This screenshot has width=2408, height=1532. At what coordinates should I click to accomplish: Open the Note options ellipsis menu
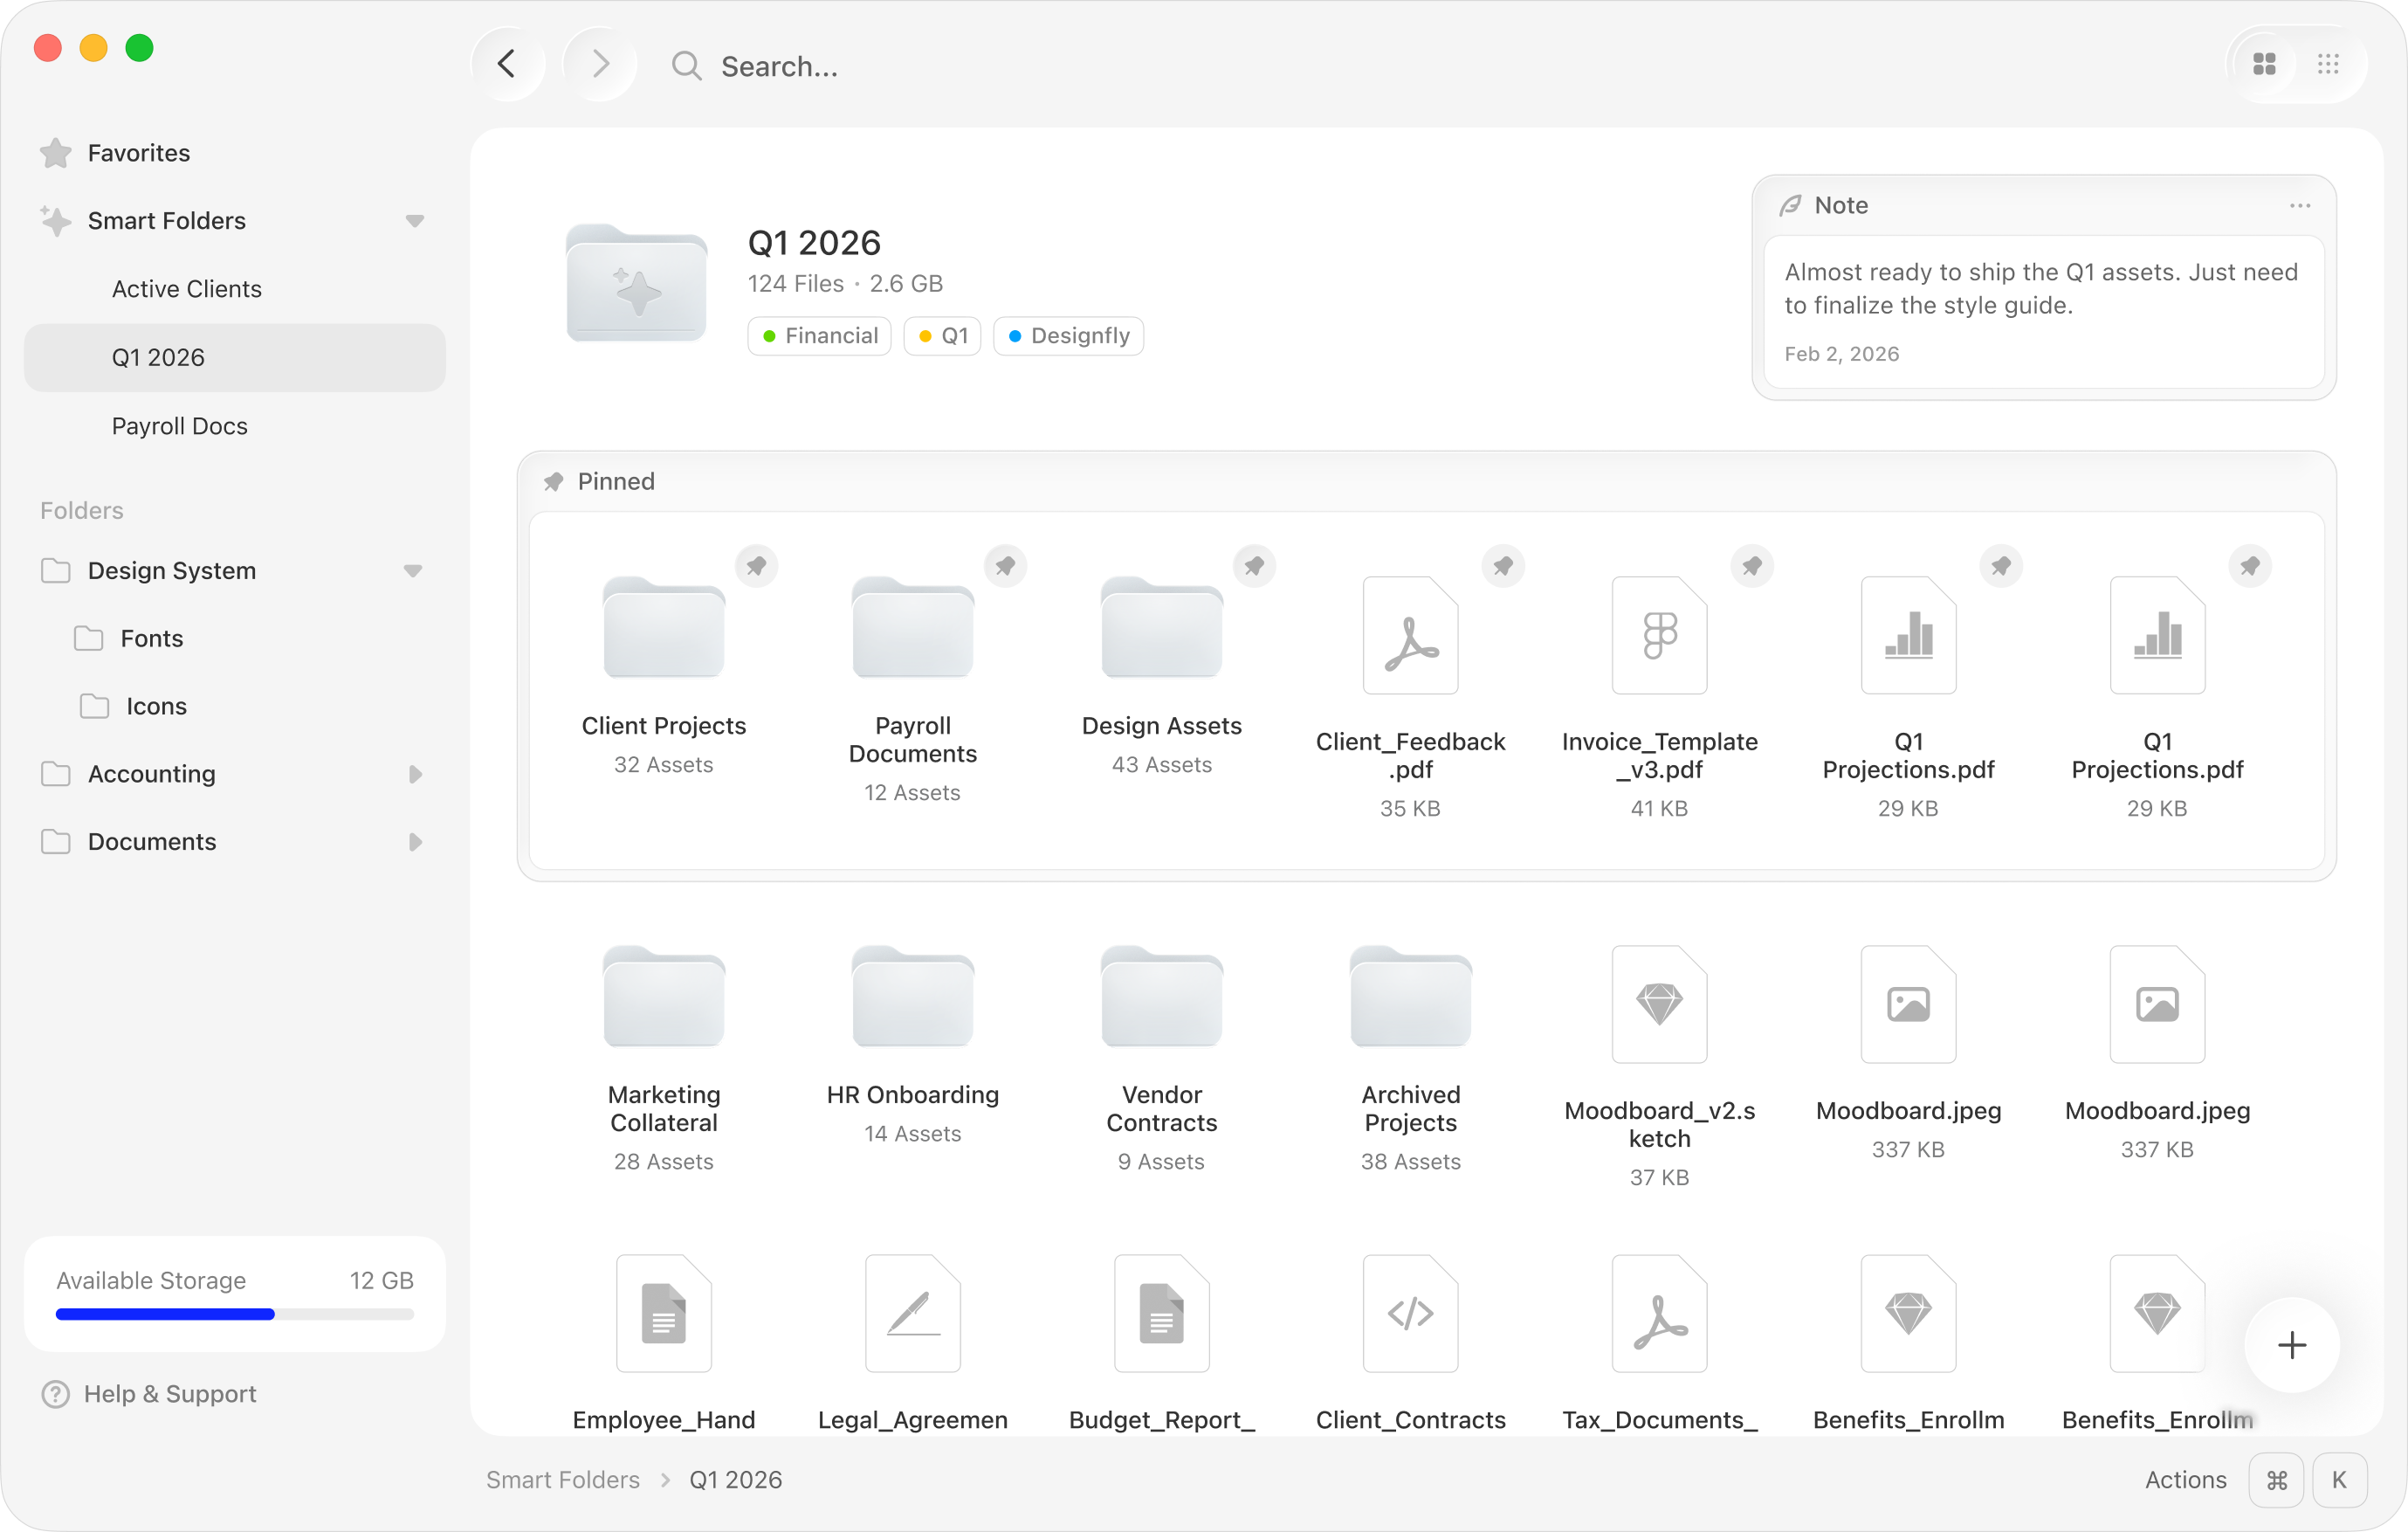[x=2299, y=205]
